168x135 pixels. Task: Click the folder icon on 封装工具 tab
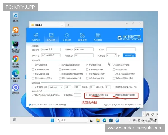click(32, 25)
